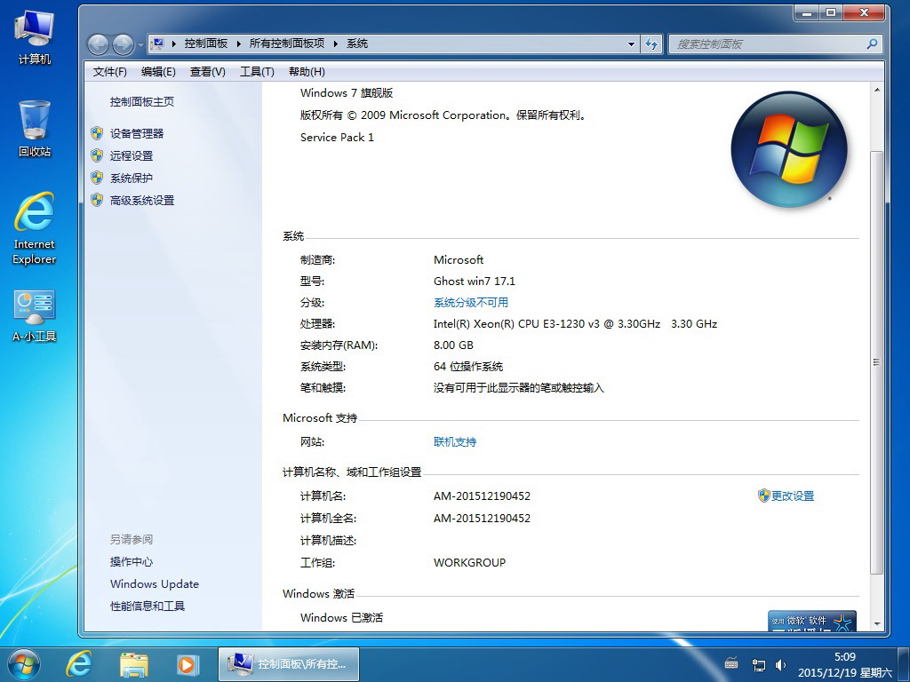
Task: Click the WORKGROUP value
Action: [469, 562]
